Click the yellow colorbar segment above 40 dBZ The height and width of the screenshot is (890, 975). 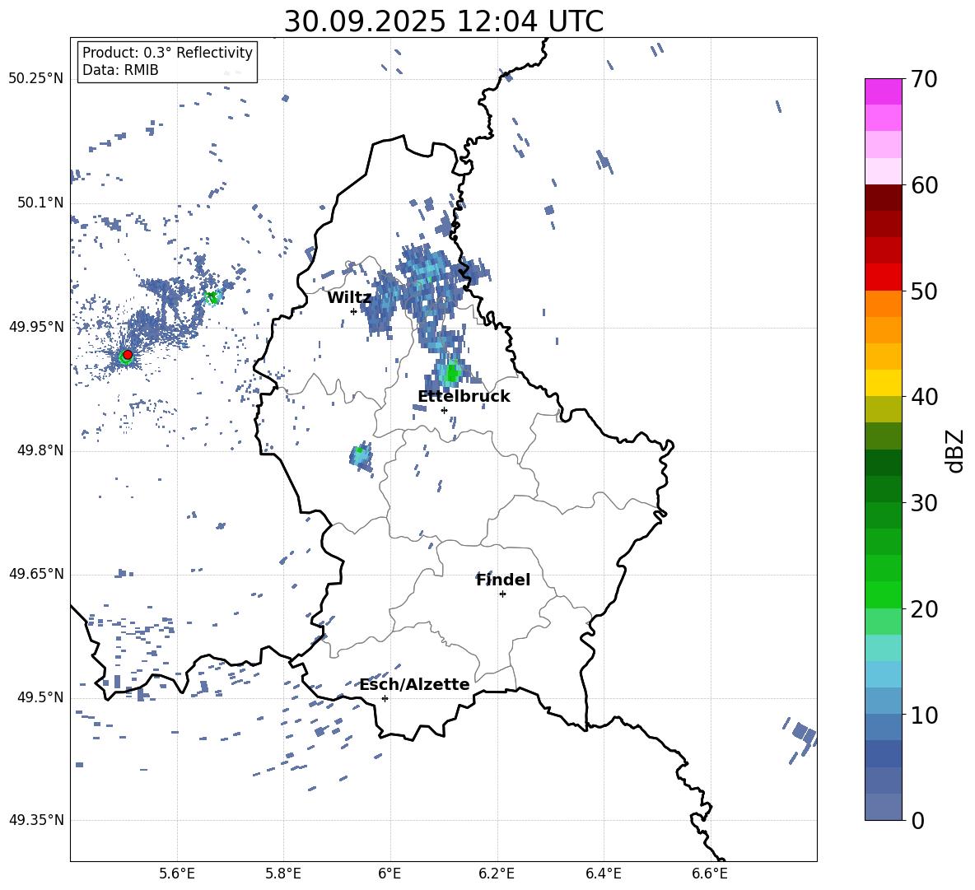883,383
